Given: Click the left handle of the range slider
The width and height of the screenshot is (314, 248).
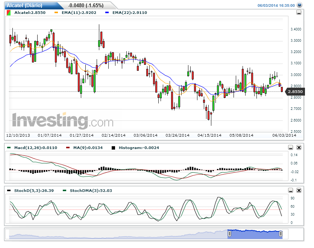Looking at the screenshot, I should (229, 234).
